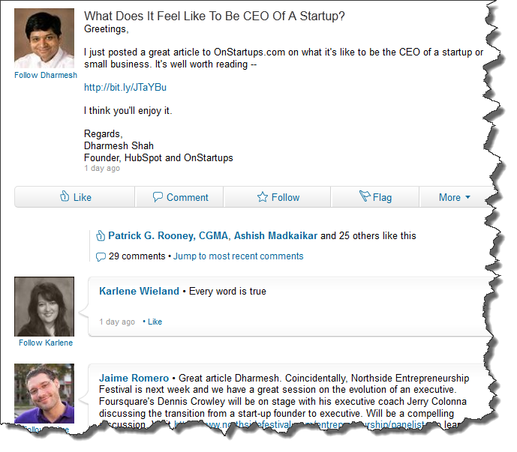Click the Follow Karlene link
Viewport: 517px width, 452px height.
click(46, 343)
